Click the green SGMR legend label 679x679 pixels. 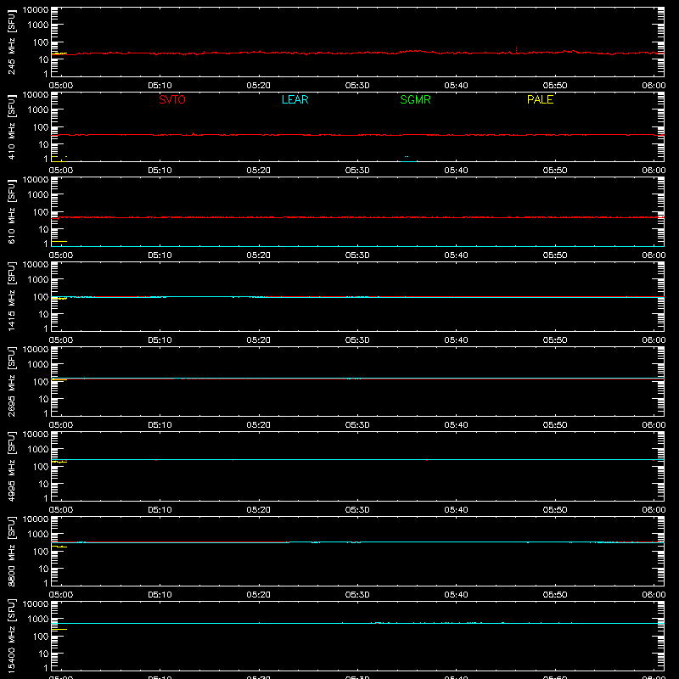415,99
